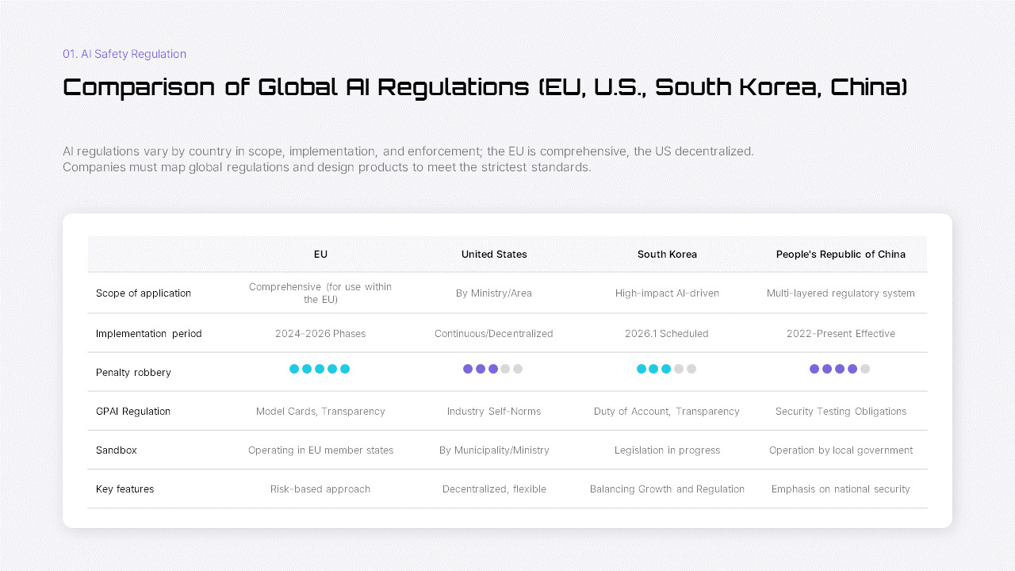This screenshot has width=1015, height=571.
Task: Click the South Korea column heading
Action: click(667, 254)
